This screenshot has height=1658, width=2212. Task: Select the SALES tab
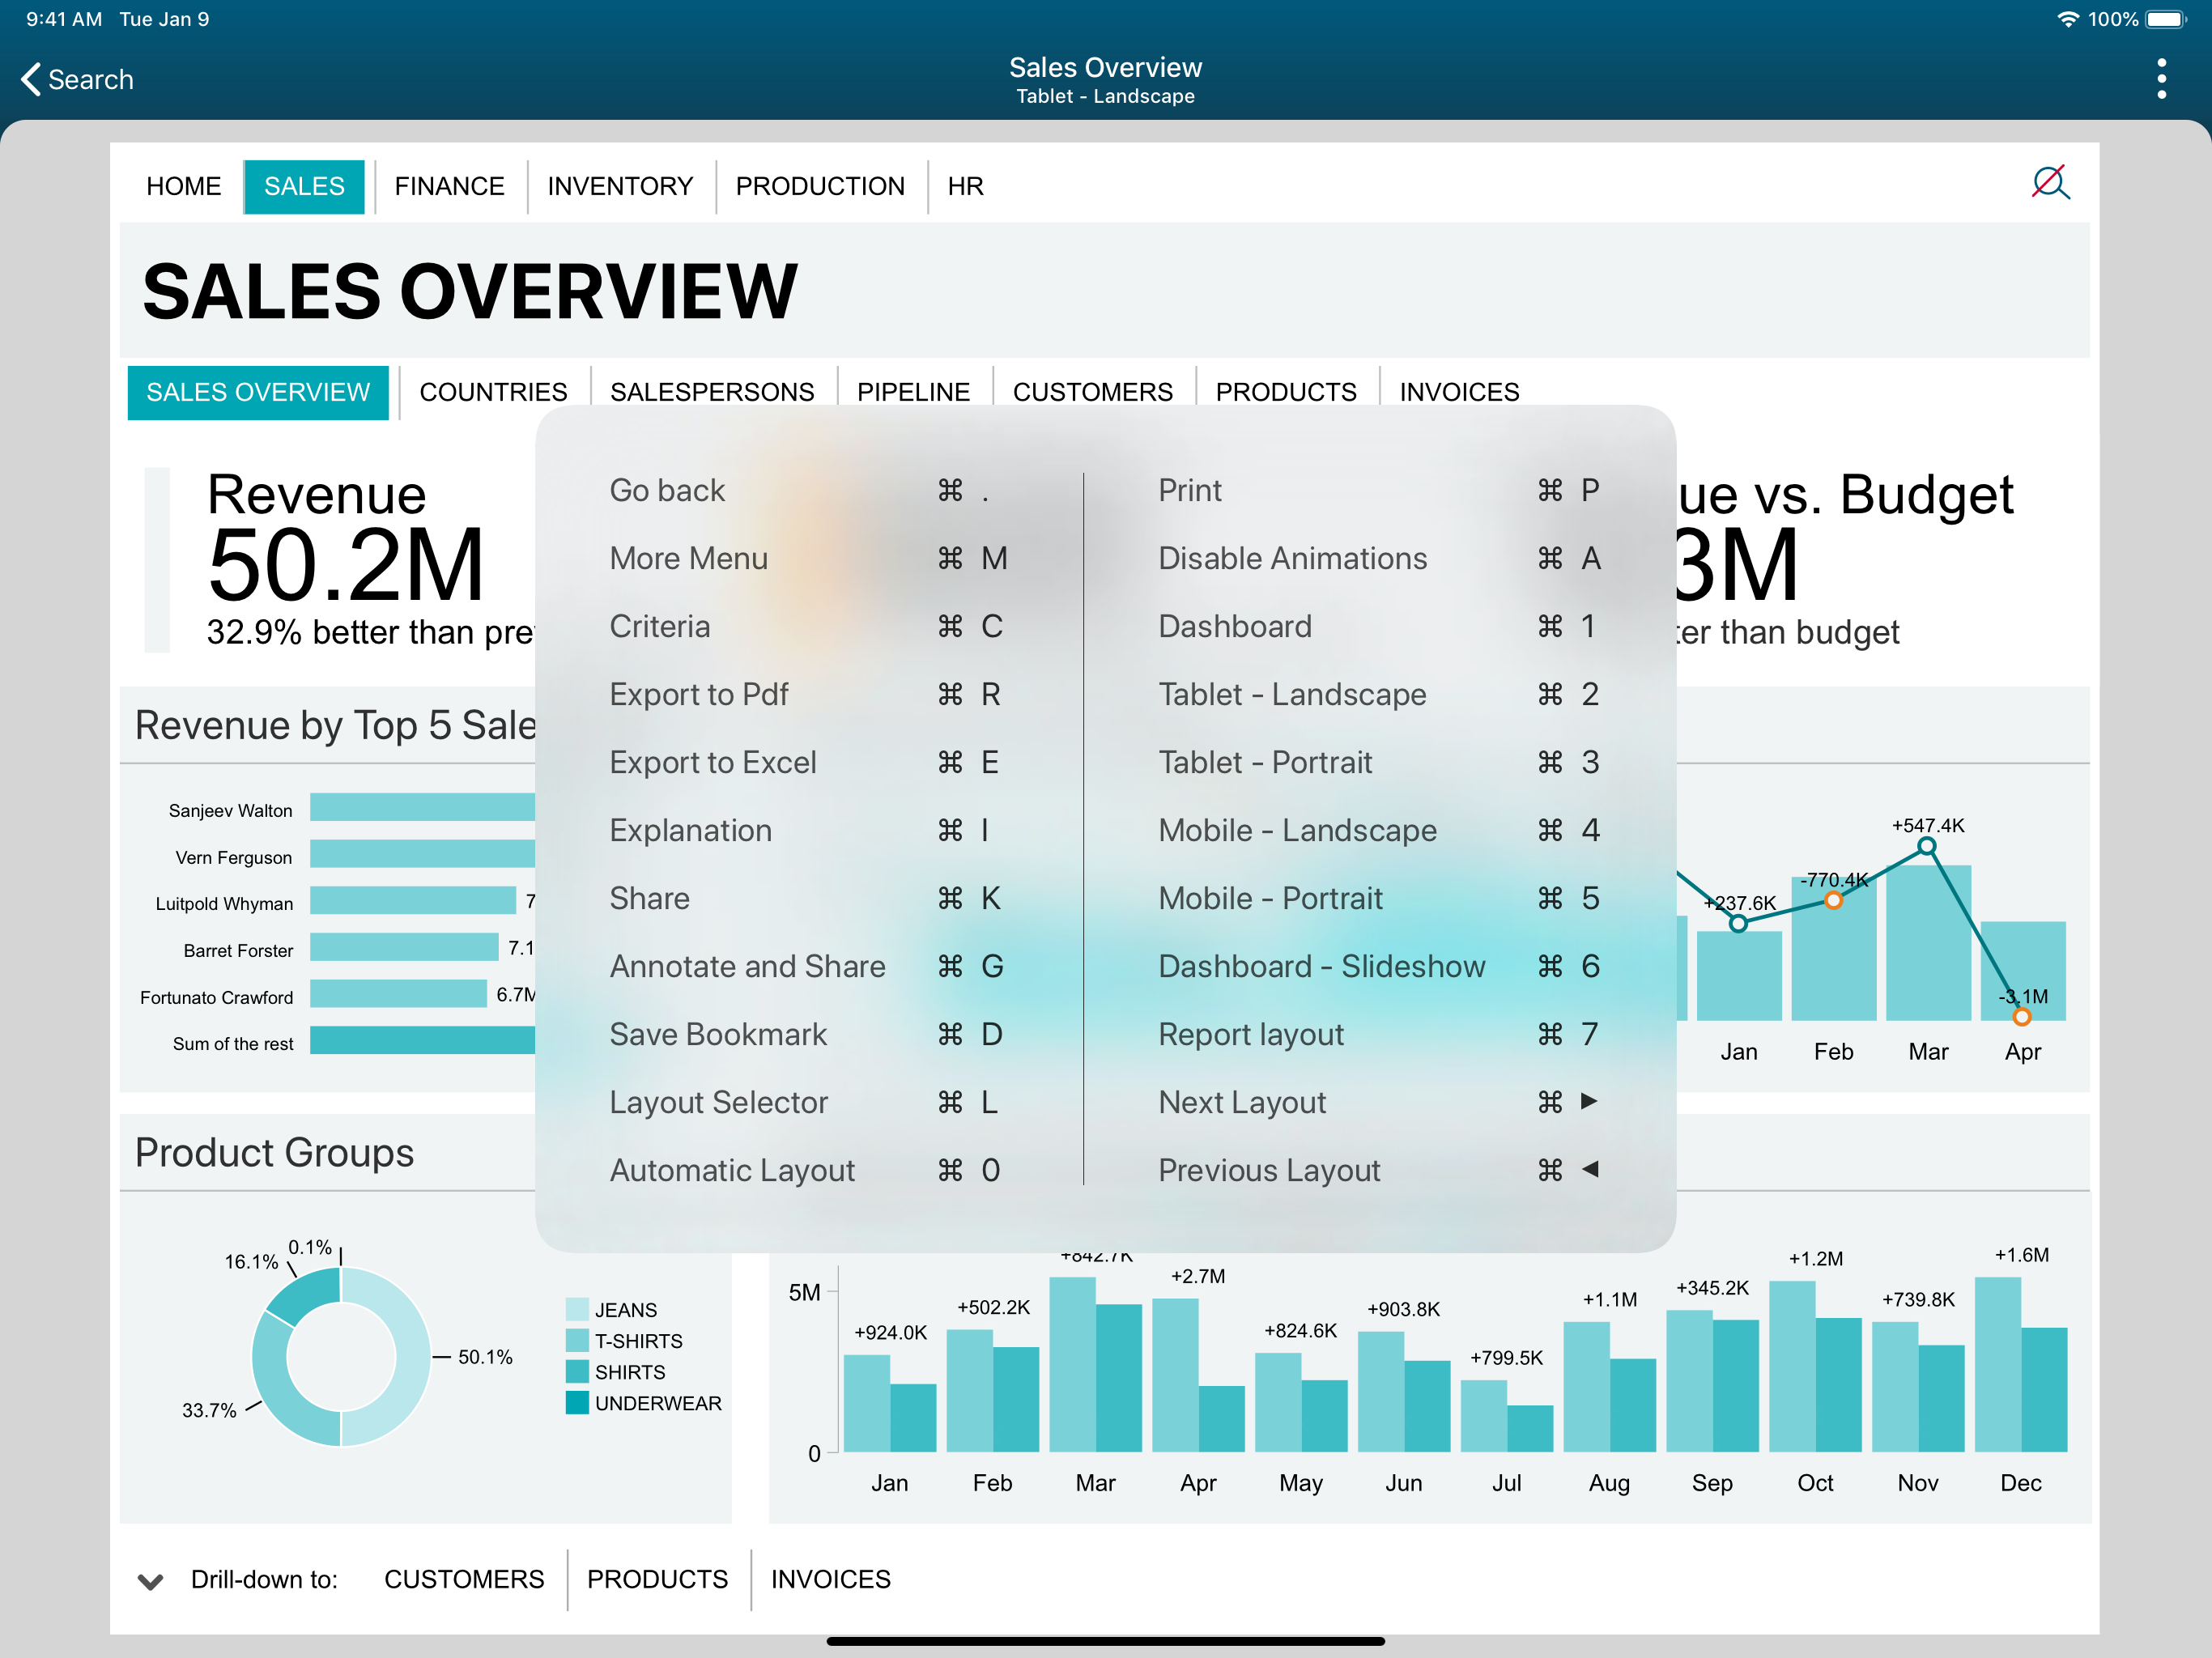[304, 186]
